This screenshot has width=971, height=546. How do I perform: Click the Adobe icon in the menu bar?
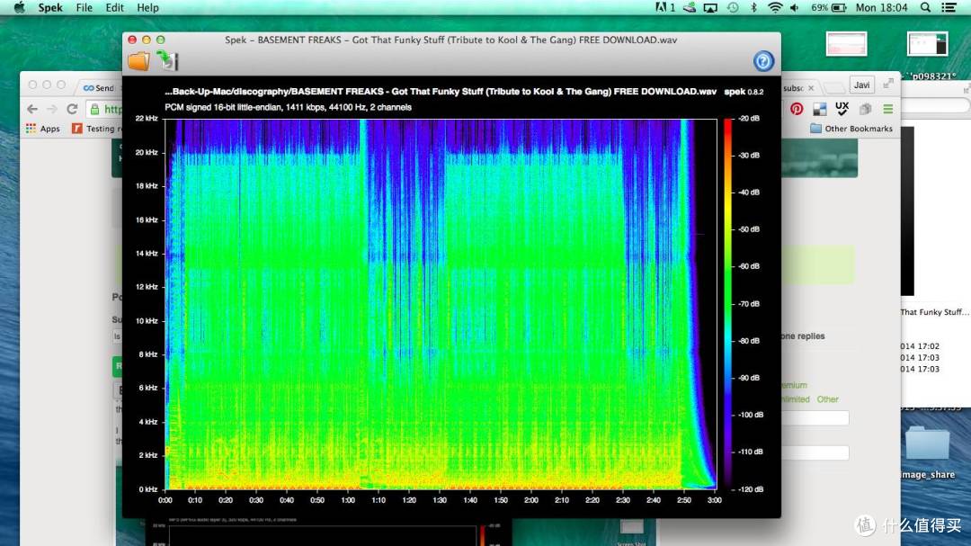point(665,7)
